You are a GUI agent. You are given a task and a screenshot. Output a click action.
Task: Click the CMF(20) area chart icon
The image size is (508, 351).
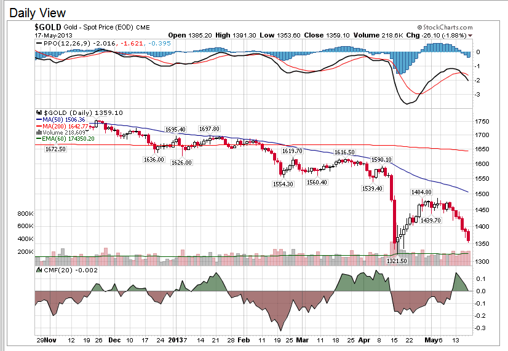pos(39,270)
